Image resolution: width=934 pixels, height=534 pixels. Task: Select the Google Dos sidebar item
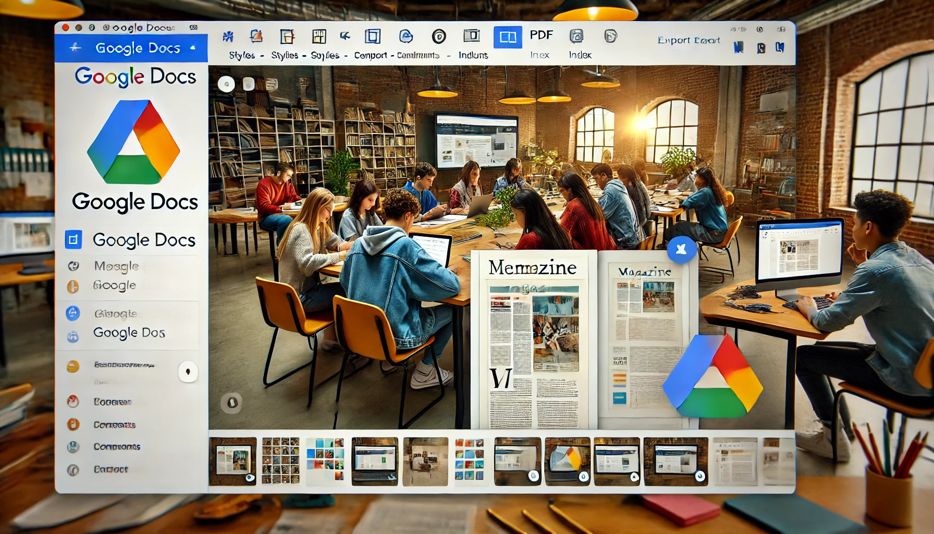[x=129, y=333]
